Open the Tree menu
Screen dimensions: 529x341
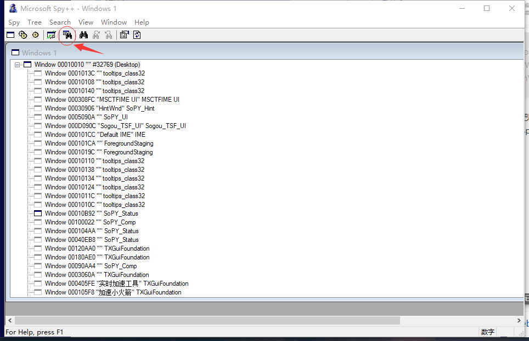pyautogui.click(x=35, y=22)
